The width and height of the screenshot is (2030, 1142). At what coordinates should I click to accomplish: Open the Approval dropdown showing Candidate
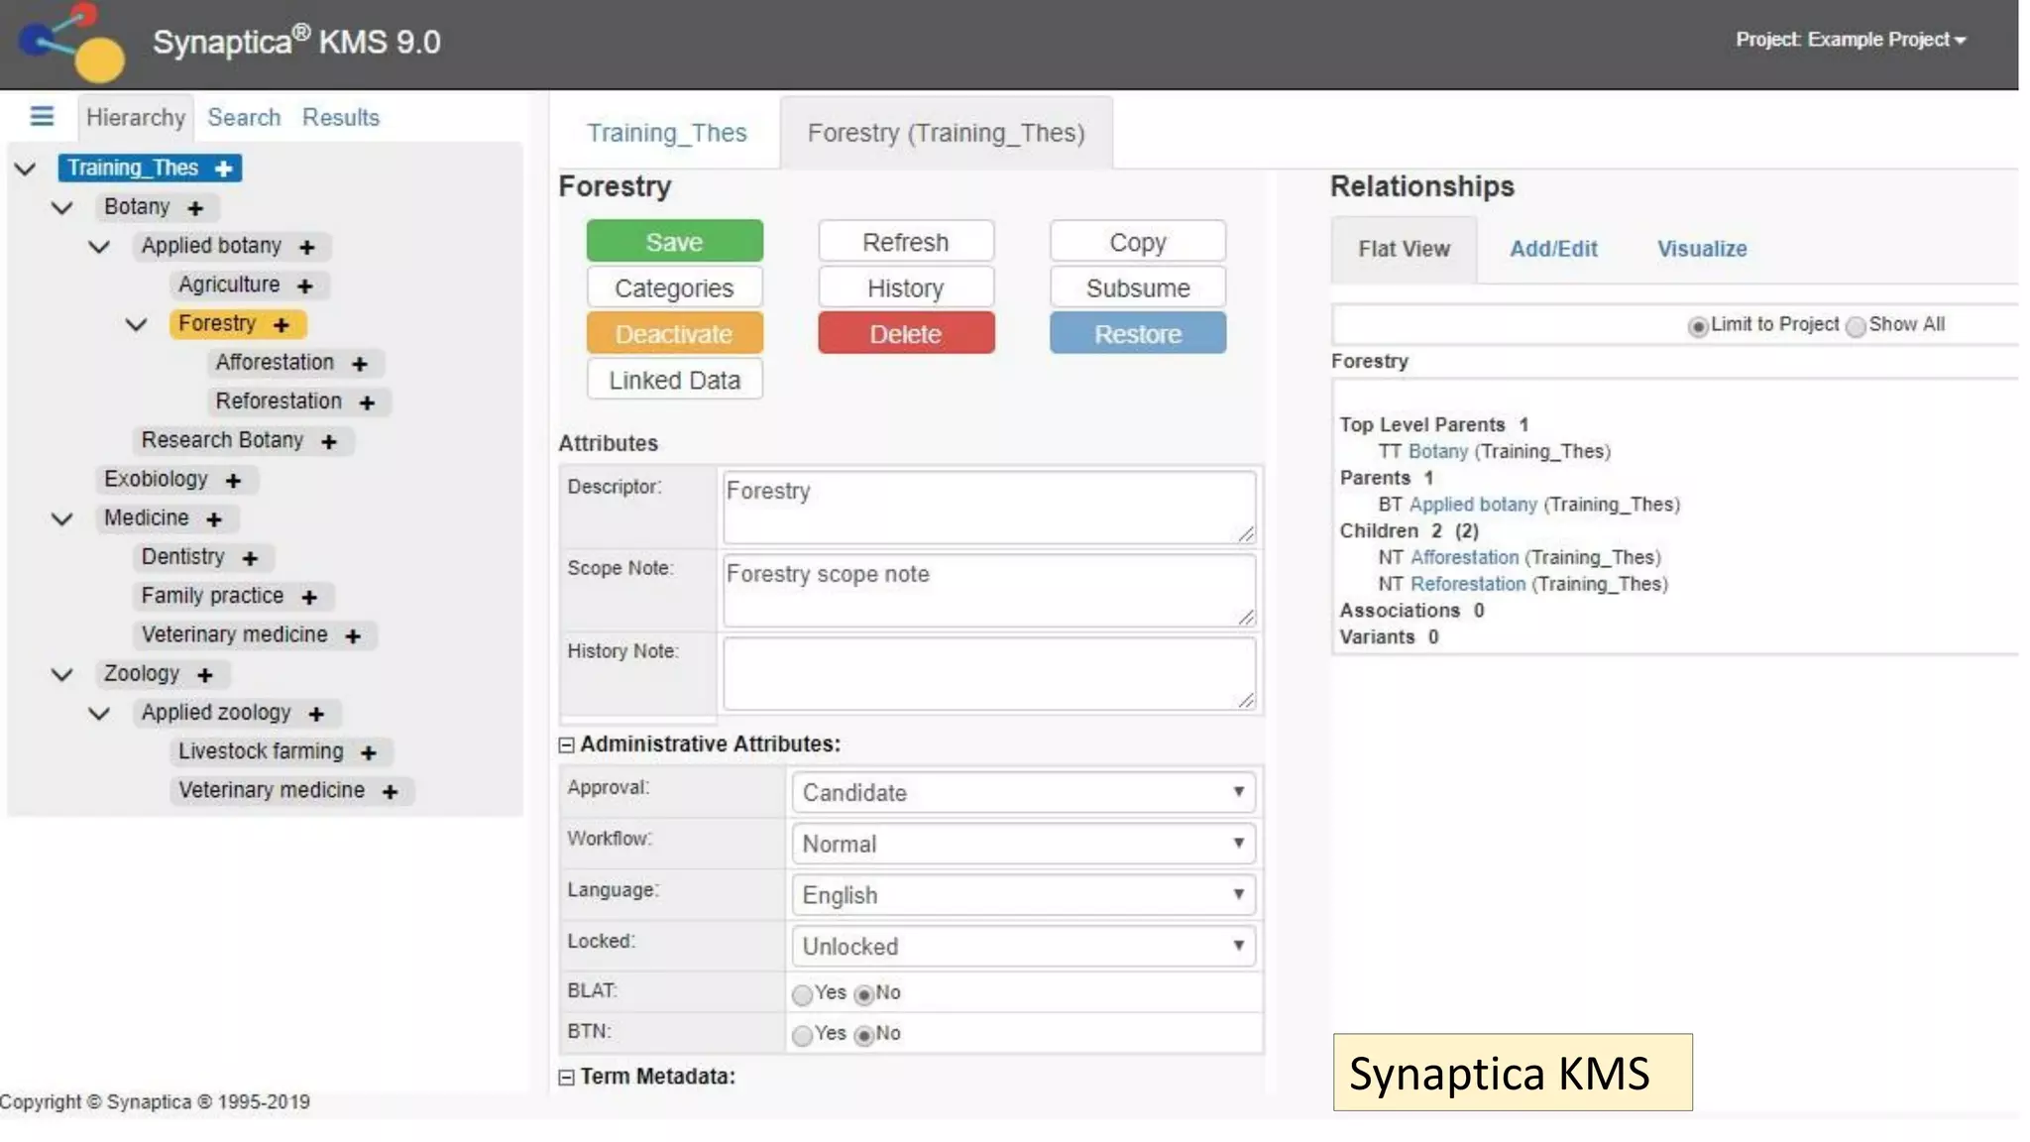(1023, 792)
